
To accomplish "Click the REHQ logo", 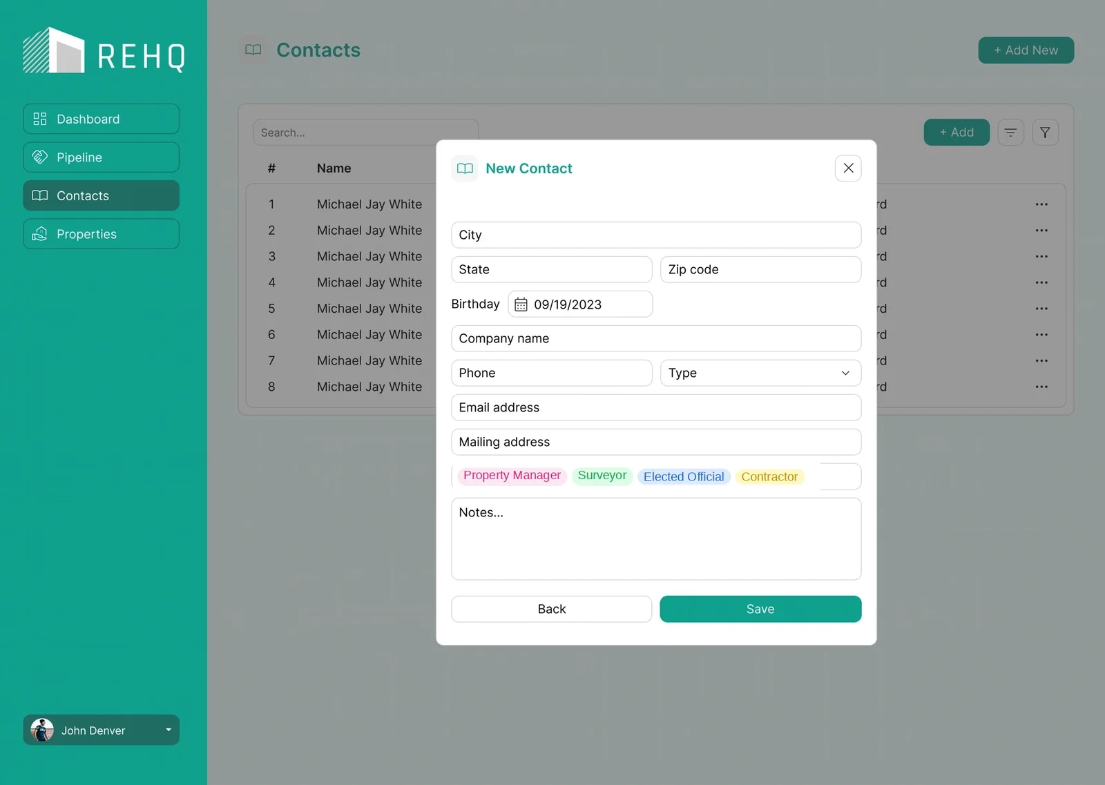I will pyautogui.click(x=104, y=50).
